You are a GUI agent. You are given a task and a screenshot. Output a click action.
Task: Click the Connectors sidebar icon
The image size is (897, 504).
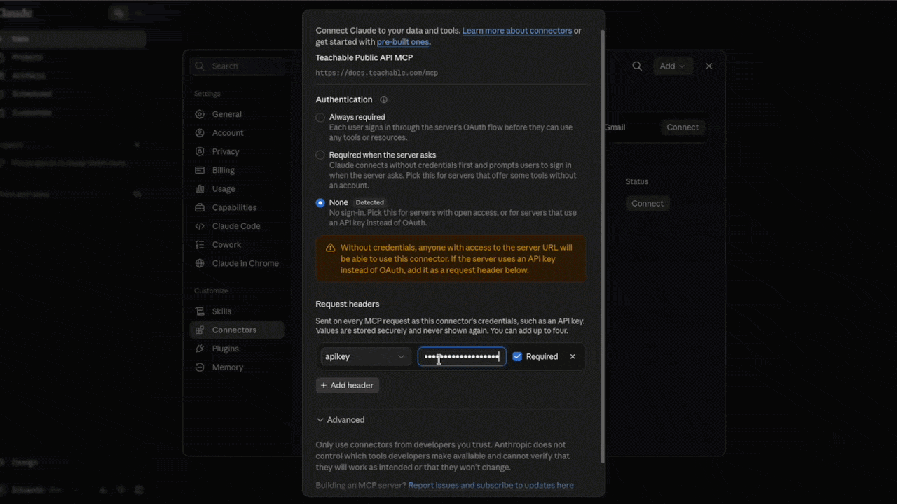pyautogui.click(x=200, y=330)
